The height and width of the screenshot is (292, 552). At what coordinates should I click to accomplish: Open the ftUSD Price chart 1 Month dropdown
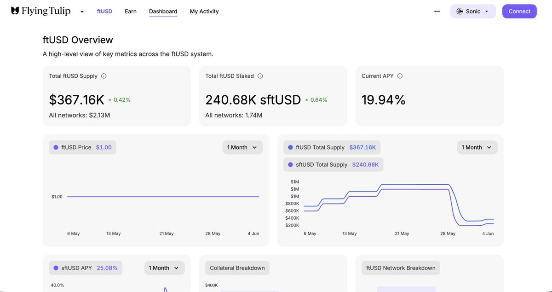pos(242,147)
